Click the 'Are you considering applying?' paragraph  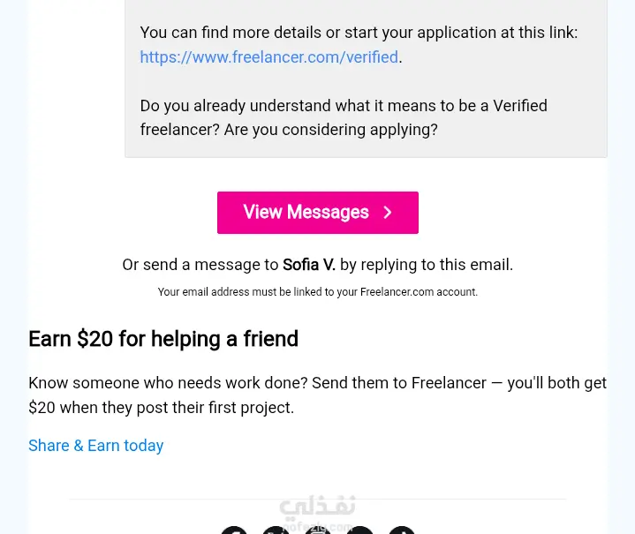point(344,118)
